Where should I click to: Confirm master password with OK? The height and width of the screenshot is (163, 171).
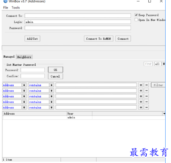[56, 70]
